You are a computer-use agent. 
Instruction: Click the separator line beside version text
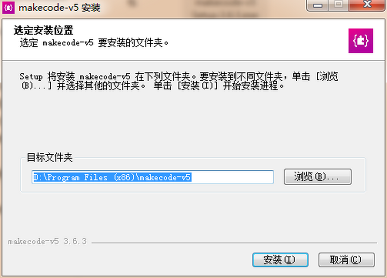click(234, 242)
